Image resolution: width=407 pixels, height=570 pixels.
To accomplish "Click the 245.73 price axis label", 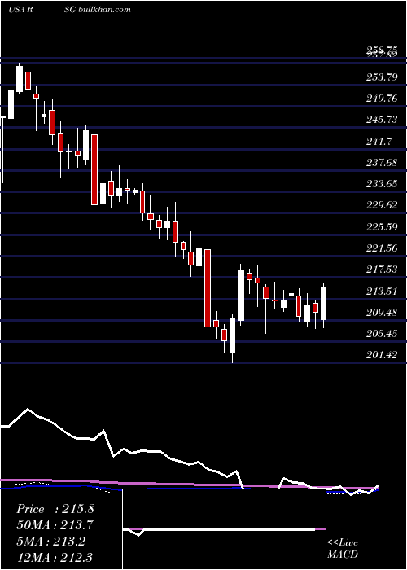I will pos(382,120).
